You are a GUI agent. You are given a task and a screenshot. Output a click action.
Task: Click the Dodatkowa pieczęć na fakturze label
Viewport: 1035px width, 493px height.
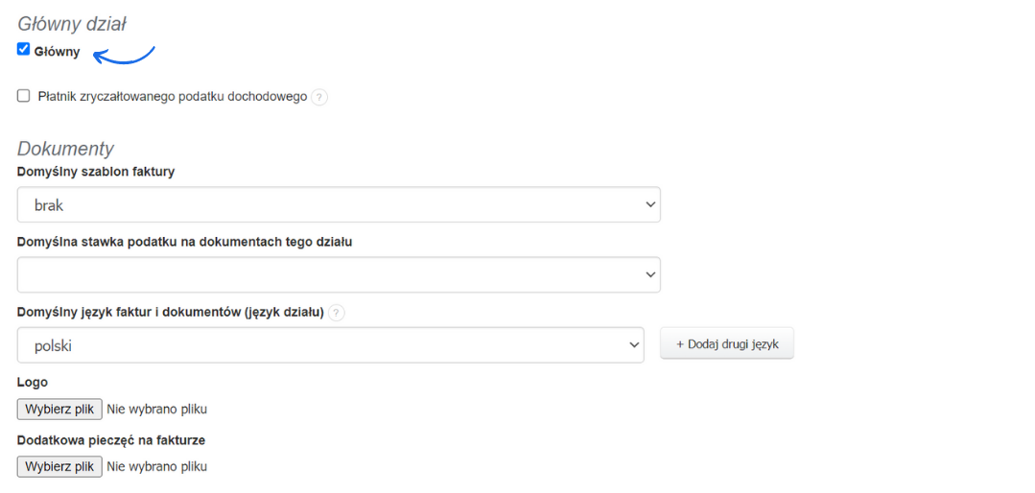tap(111, 440)
